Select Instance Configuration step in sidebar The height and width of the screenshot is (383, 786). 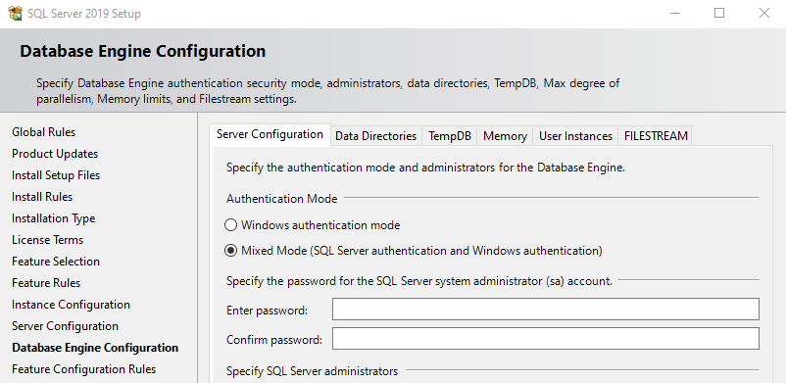(71, 305)
